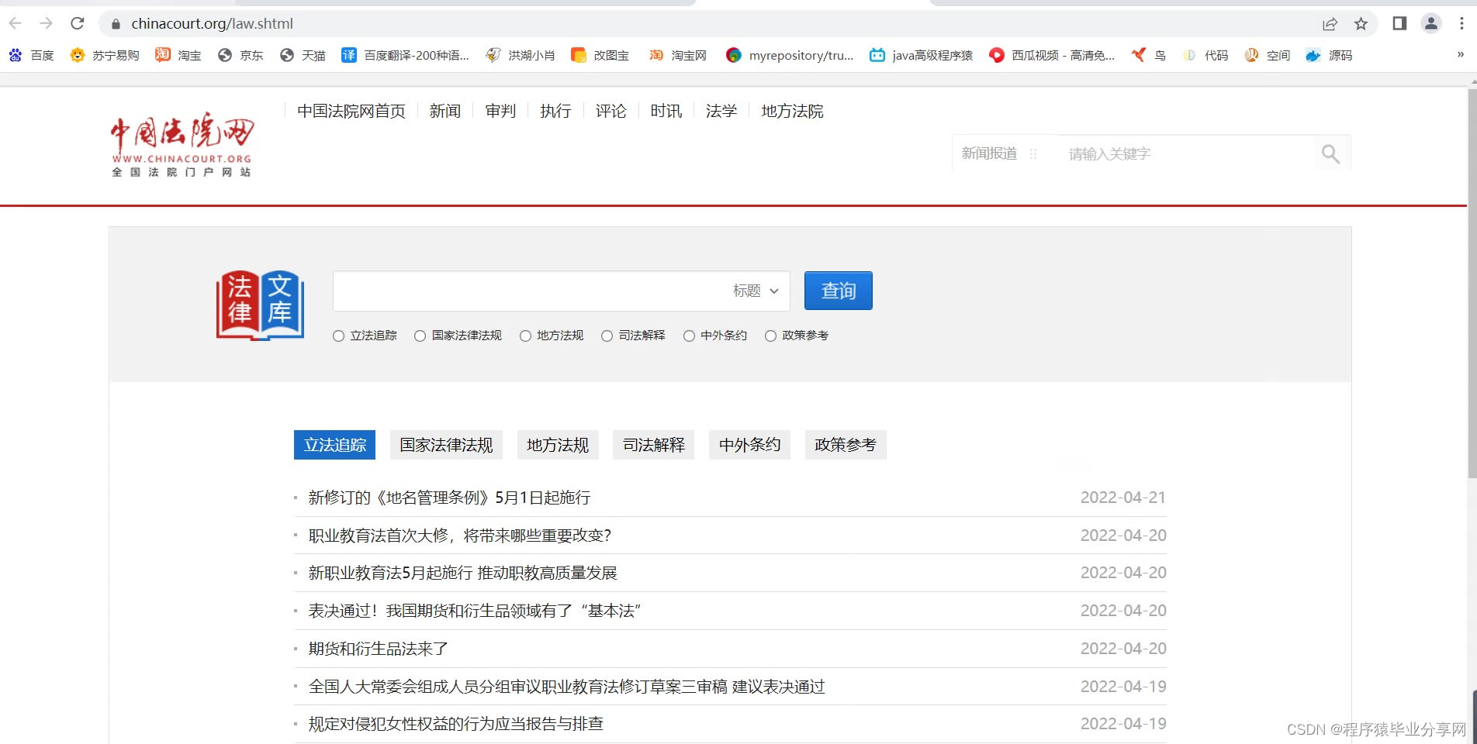1477x744 pixels.
Task: Select the 政策参考 radio button
Action: [x=770, y=336]
